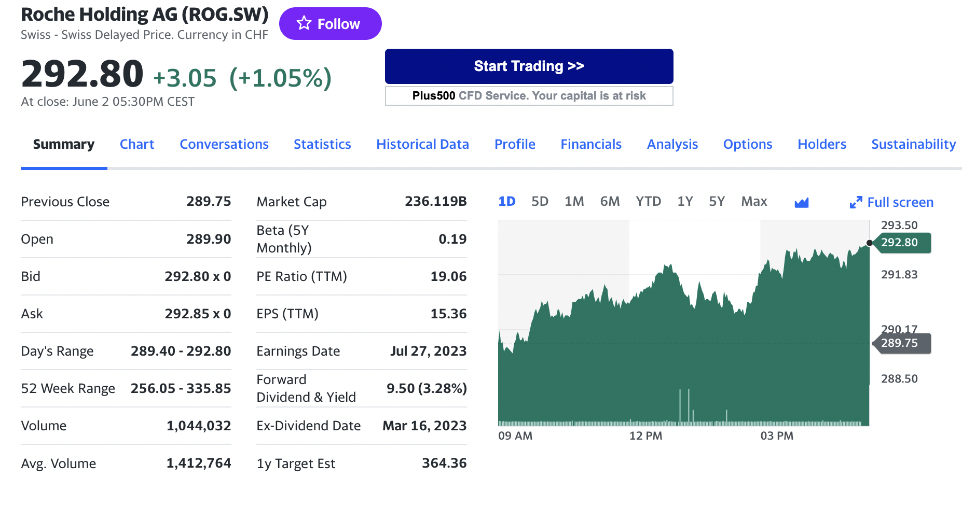
Task: Click Forward Dividend & Yield value 9.50 (3.28%)
Action: pyautogui.click(x=427, y=388)
